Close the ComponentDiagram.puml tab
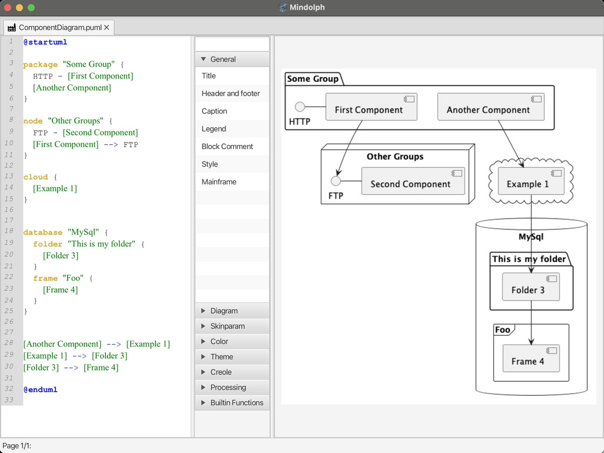The width and height of the screenshot is (604, 453). click(107, 27)
